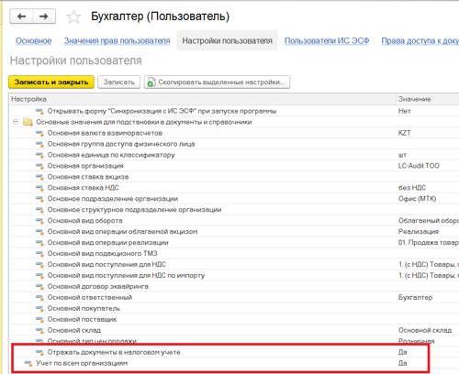Click icon next to Учет по всем организациям
Image resolution: width=459 pixels, height=374 pixels.
[x=28, y=363]
